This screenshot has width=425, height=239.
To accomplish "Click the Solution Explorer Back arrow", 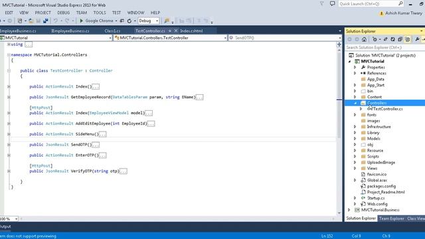I will [350, 39].
